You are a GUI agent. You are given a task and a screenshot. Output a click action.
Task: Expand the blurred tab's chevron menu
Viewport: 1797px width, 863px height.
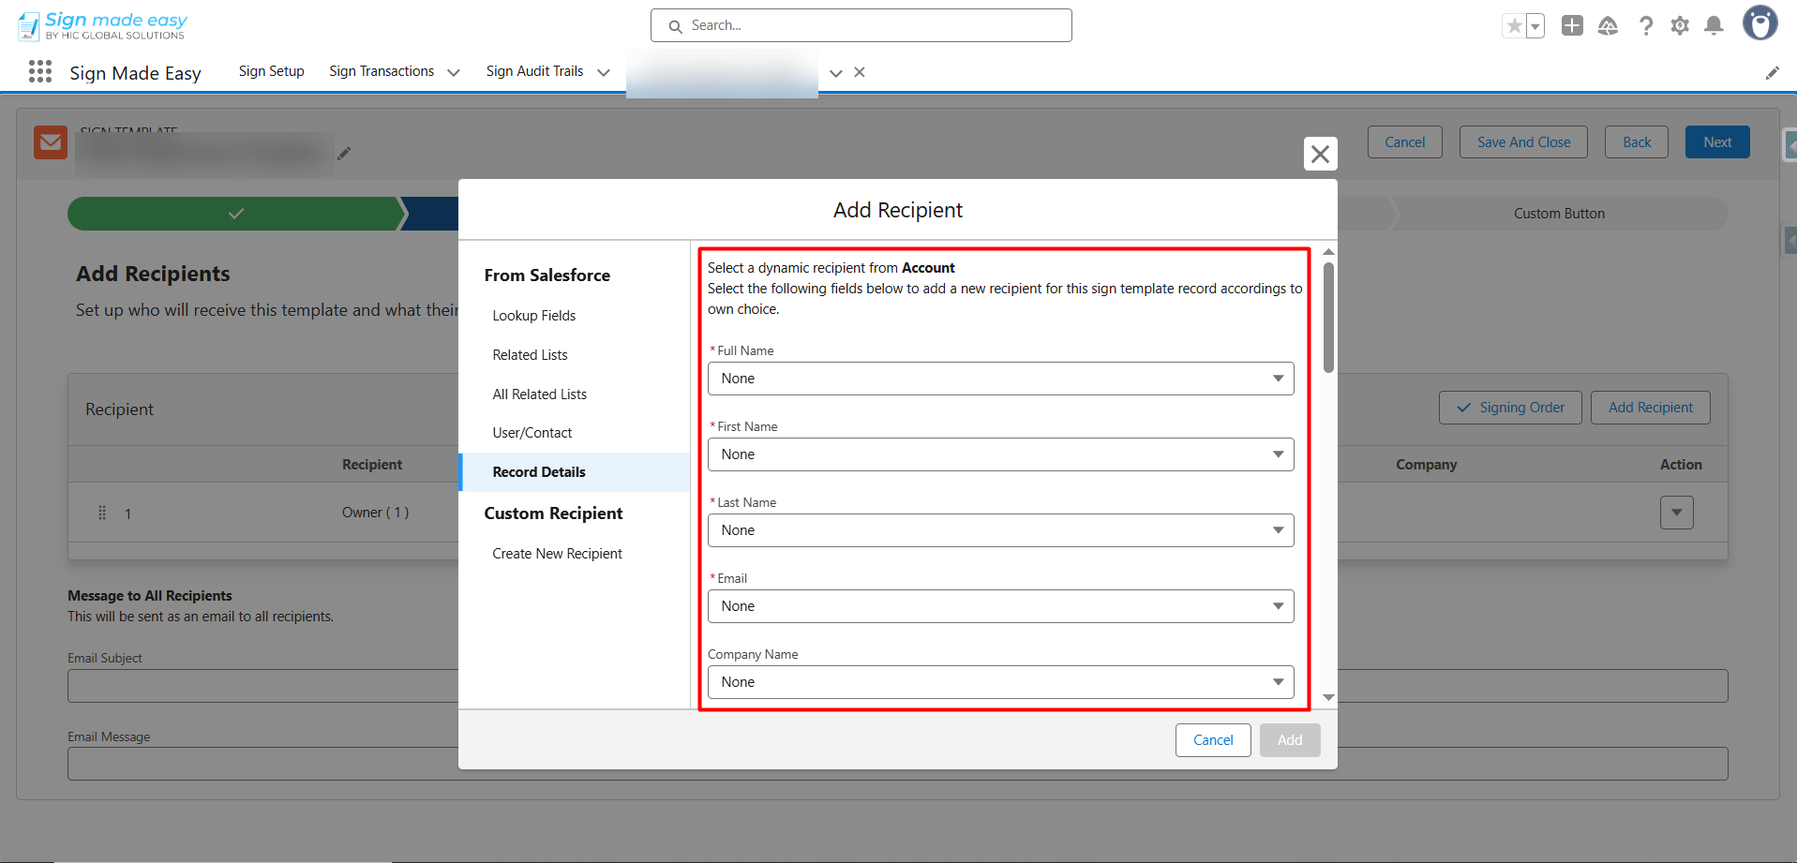pos(836,72)
